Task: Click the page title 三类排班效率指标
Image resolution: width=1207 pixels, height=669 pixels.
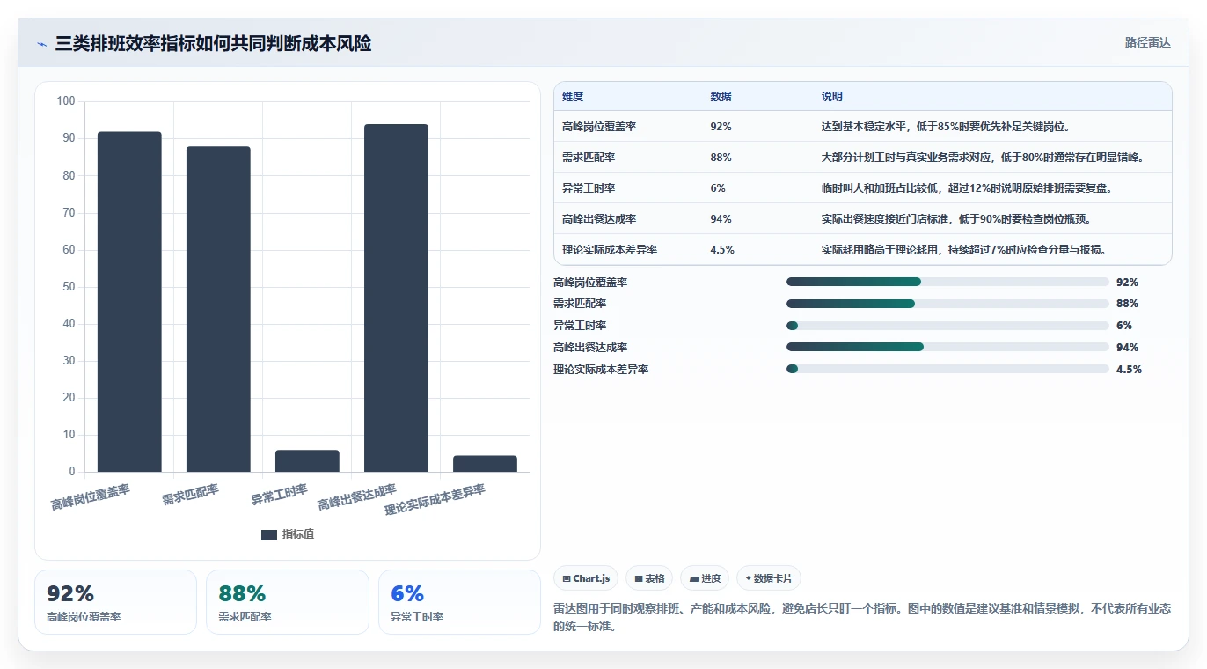Action: 213,44
